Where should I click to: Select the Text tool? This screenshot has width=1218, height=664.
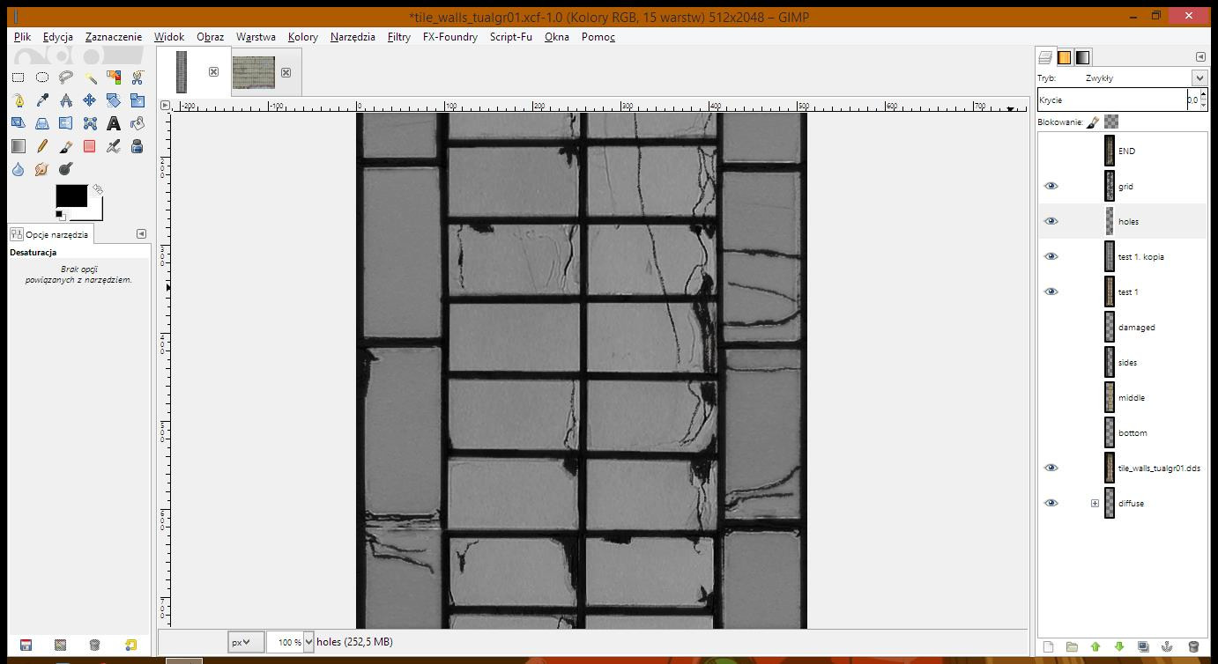pyautogui.click(x=113, y=123)
